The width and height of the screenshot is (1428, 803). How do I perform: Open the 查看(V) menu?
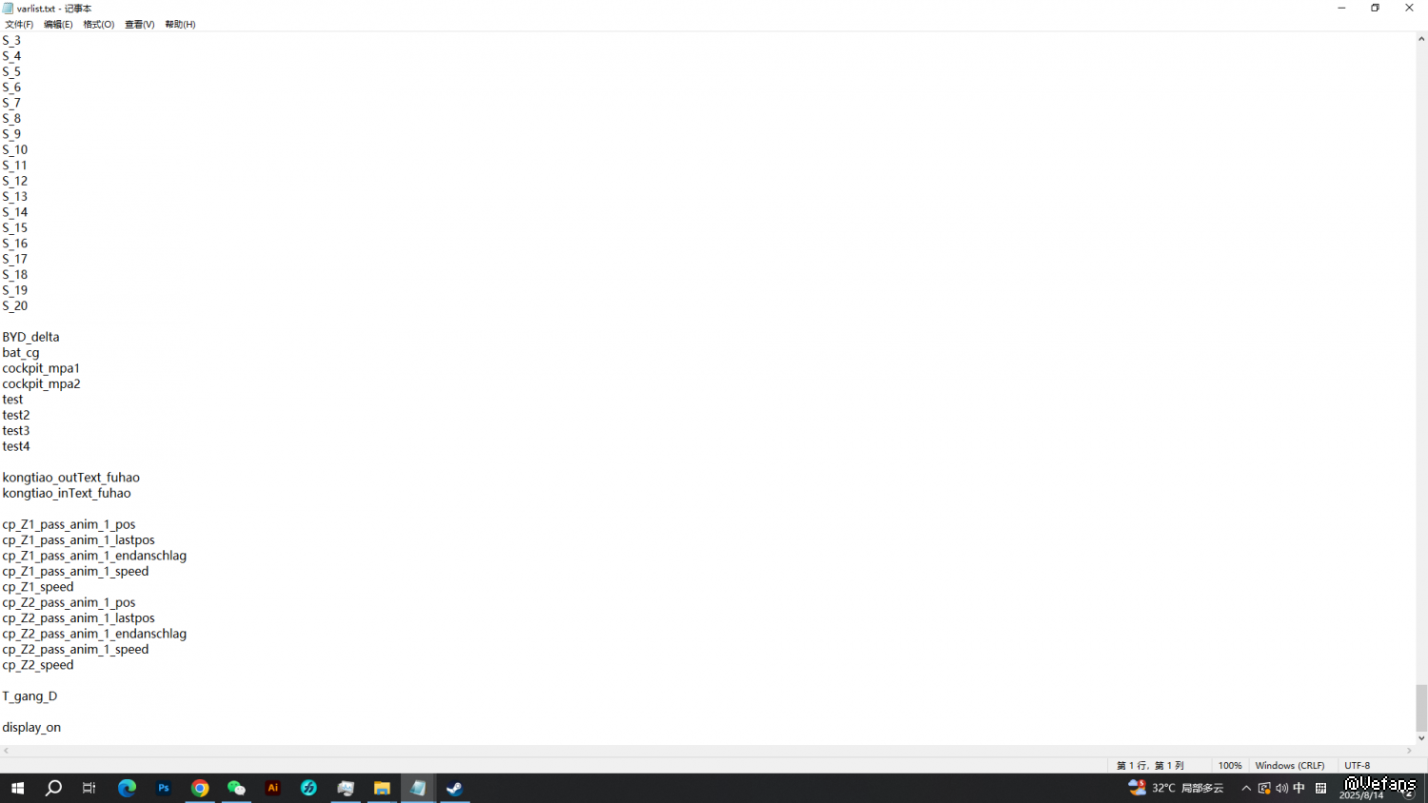coord(140,25)
